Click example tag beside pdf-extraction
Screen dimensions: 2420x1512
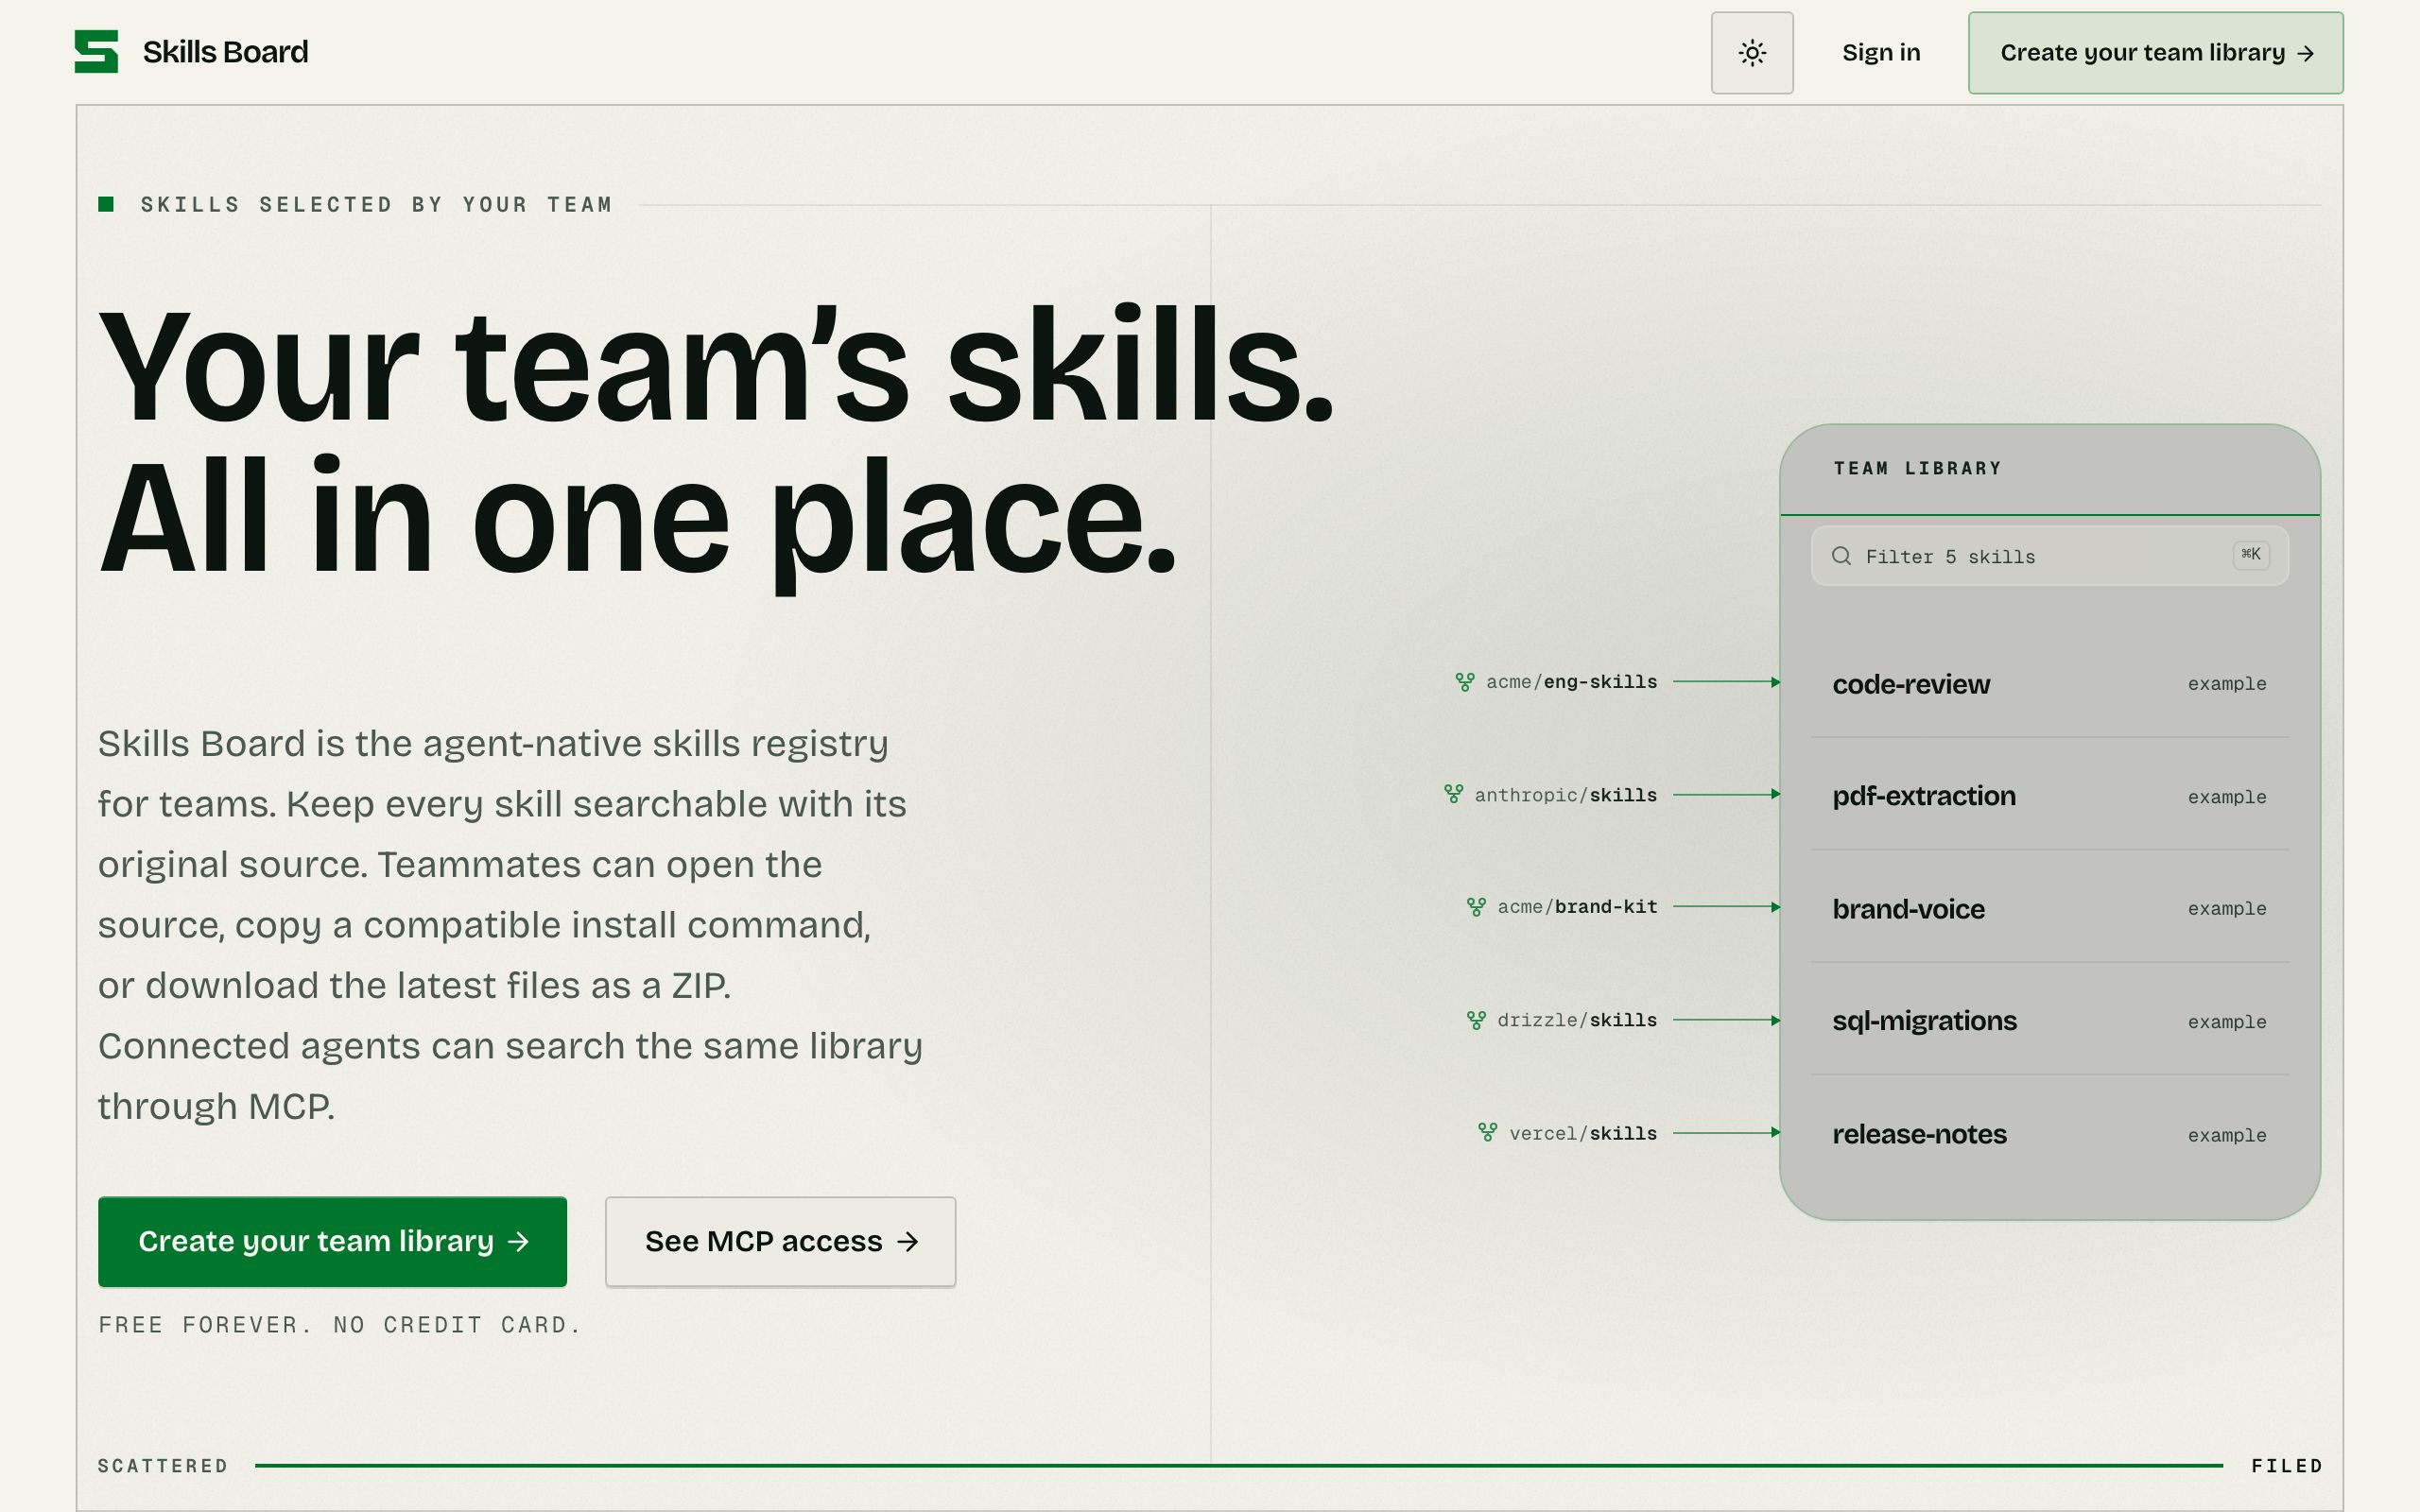[2227, 797]
